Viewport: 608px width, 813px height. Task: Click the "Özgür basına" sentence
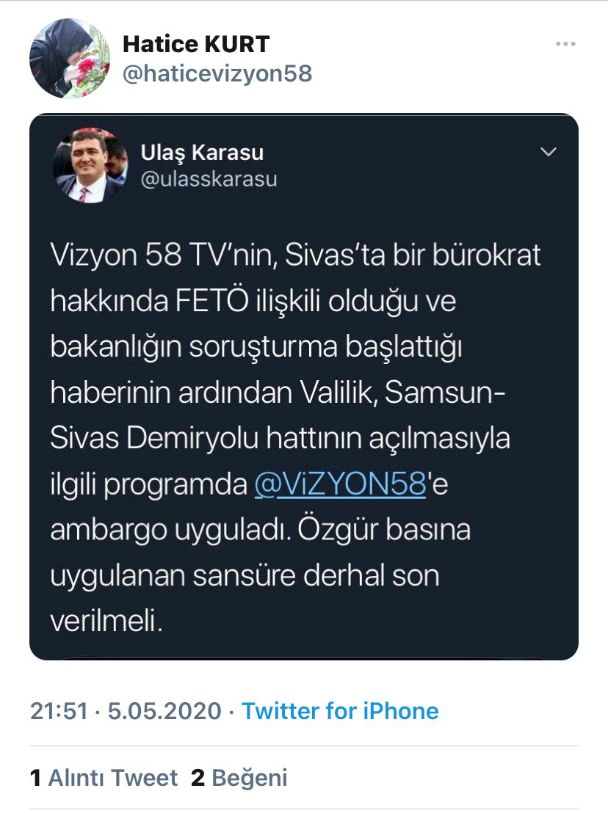click(x=384, y=530)
